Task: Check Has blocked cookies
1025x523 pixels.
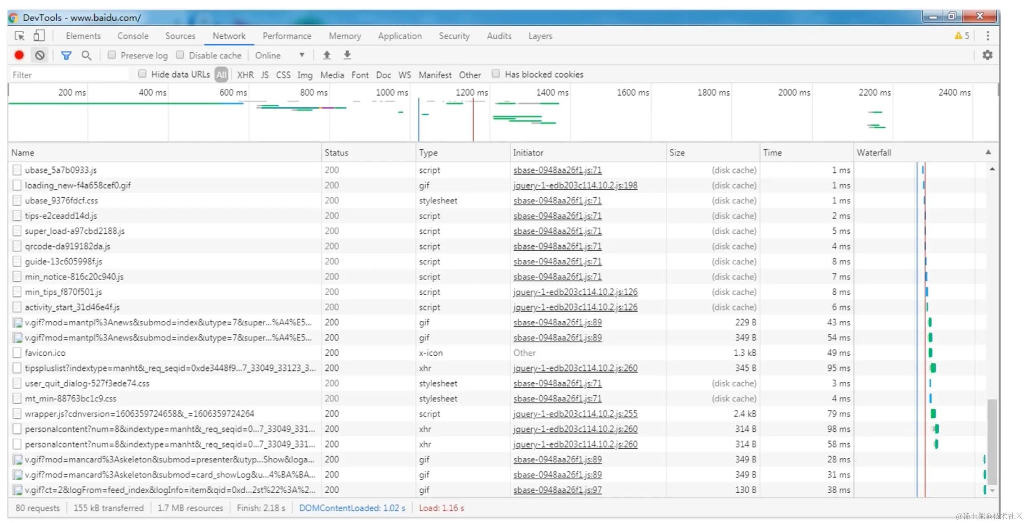Action: pos(495,74)
